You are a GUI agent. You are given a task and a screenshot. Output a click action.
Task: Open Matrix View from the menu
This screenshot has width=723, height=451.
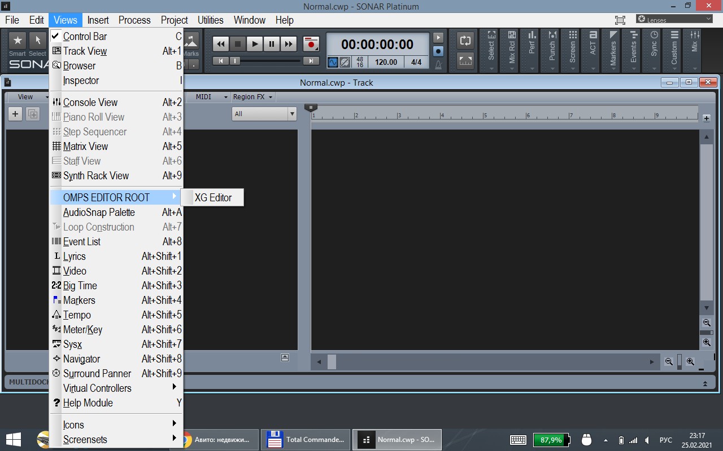(116, 146)
